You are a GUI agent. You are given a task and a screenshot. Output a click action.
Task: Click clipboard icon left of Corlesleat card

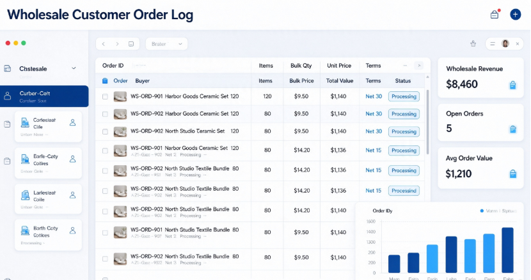pyautogui.click(x=7, y=124)
